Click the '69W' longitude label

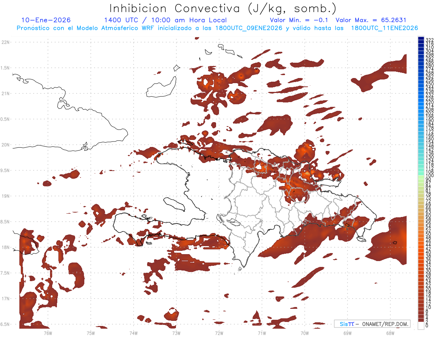pos(347,333)
